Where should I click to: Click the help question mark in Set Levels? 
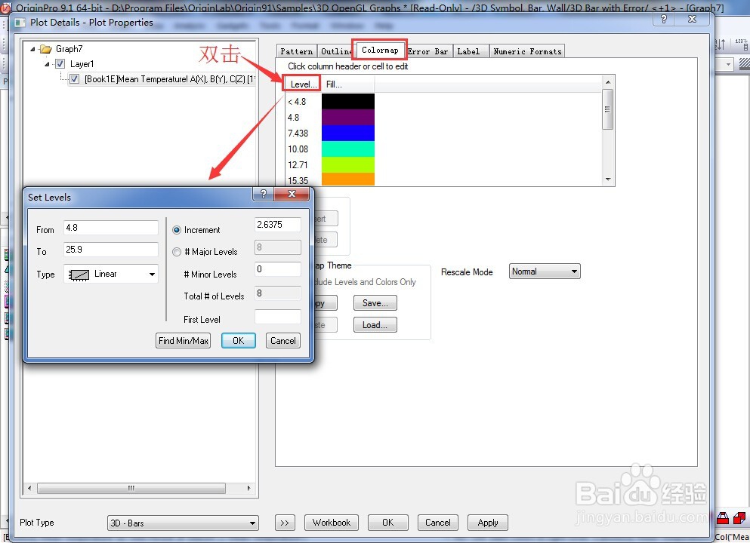click(263, 194)
